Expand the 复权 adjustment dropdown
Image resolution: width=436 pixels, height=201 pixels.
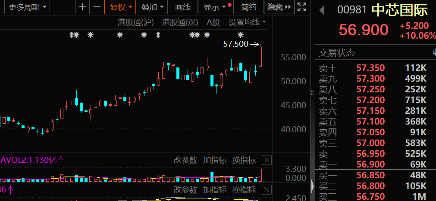[122, 7]
